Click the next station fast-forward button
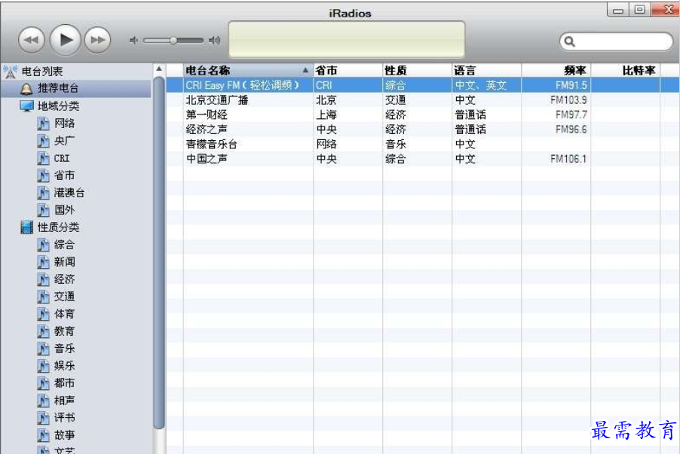The height and width of the screenshot is (454, 683). tap(96, 40)
